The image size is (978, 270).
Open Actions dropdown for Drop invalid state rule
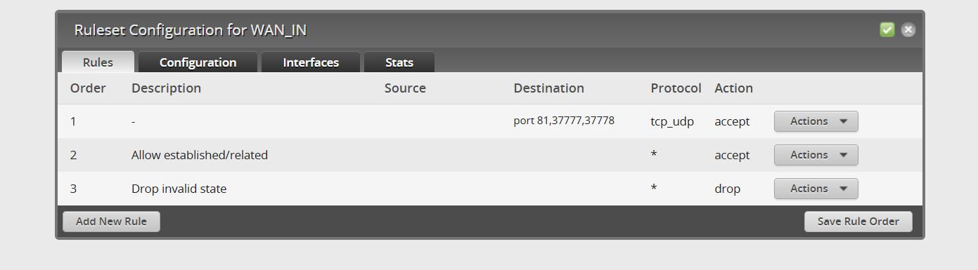tap(816, 189)
